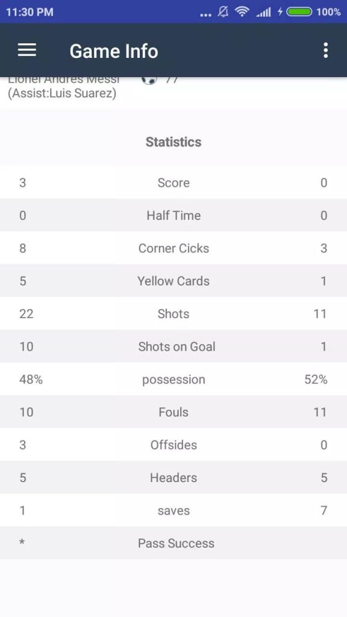Select the Statistics section header
The height and width of the screenshot is (617, 347).
click(x=173, y=142)
